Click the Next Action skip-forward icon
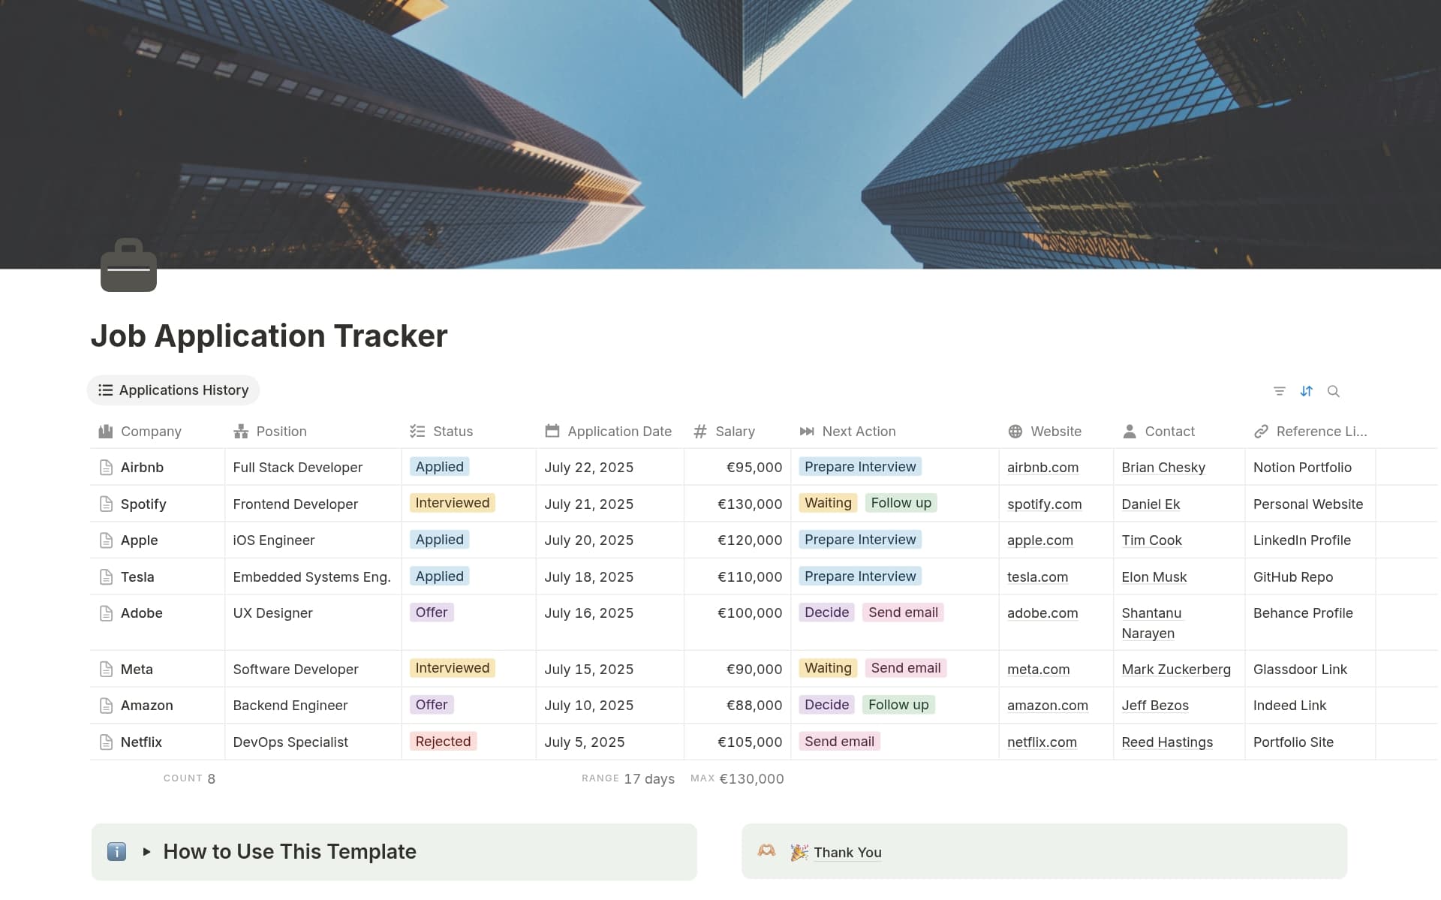Image resolution: width=1441 pixels, height=900 pixels. point(807,431)
